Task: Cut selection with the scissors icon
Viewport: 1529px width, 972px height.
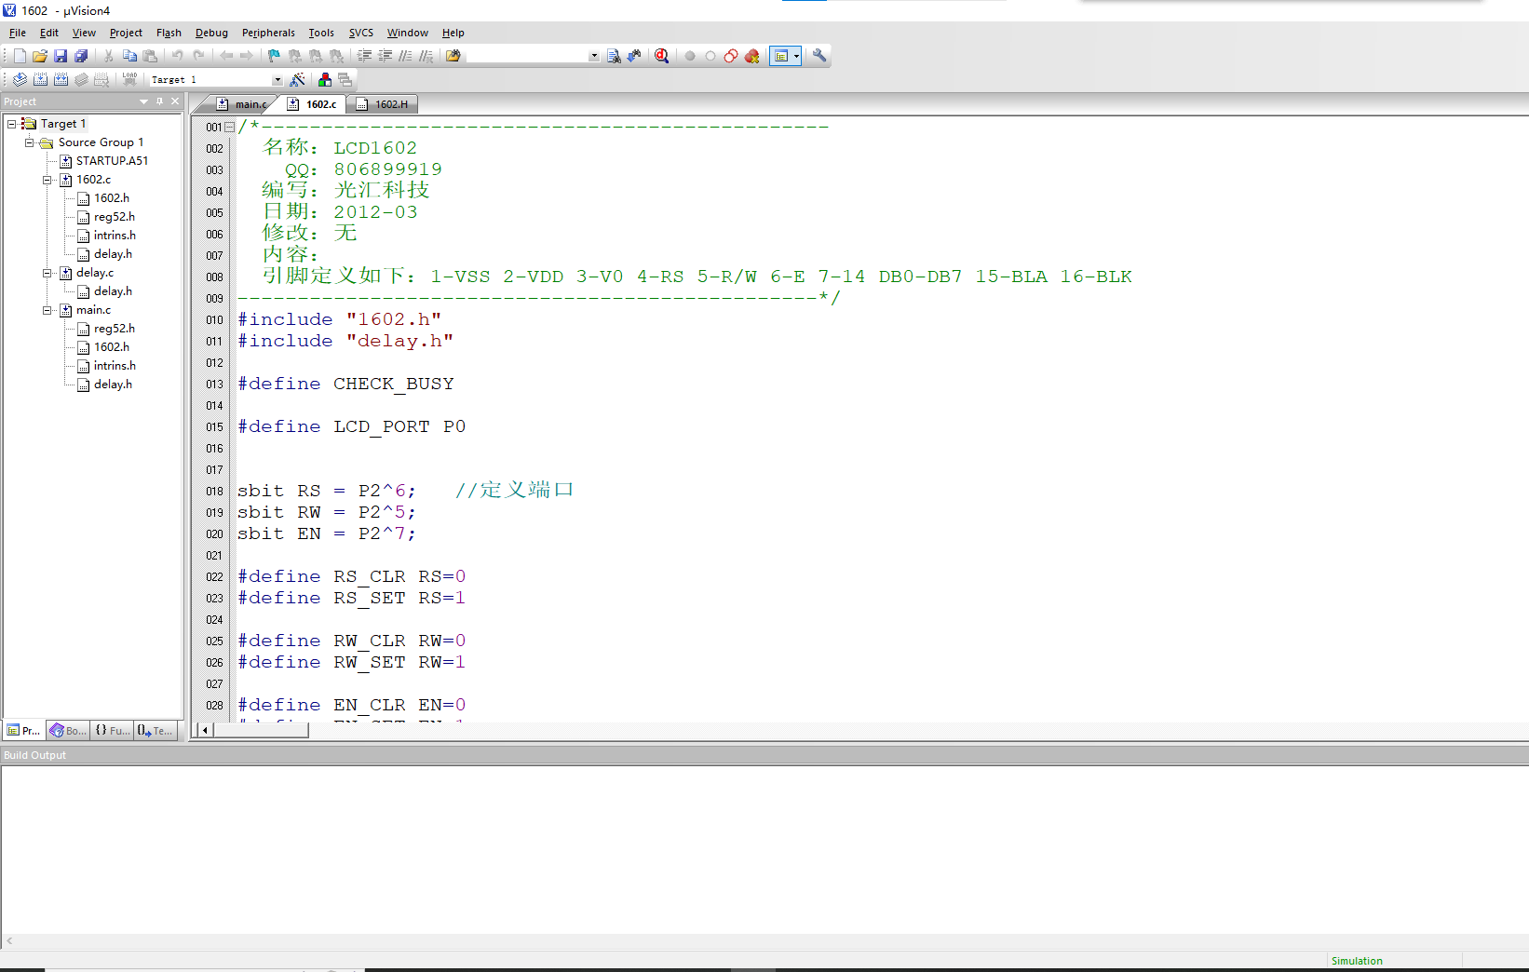Action: (109, 56)
